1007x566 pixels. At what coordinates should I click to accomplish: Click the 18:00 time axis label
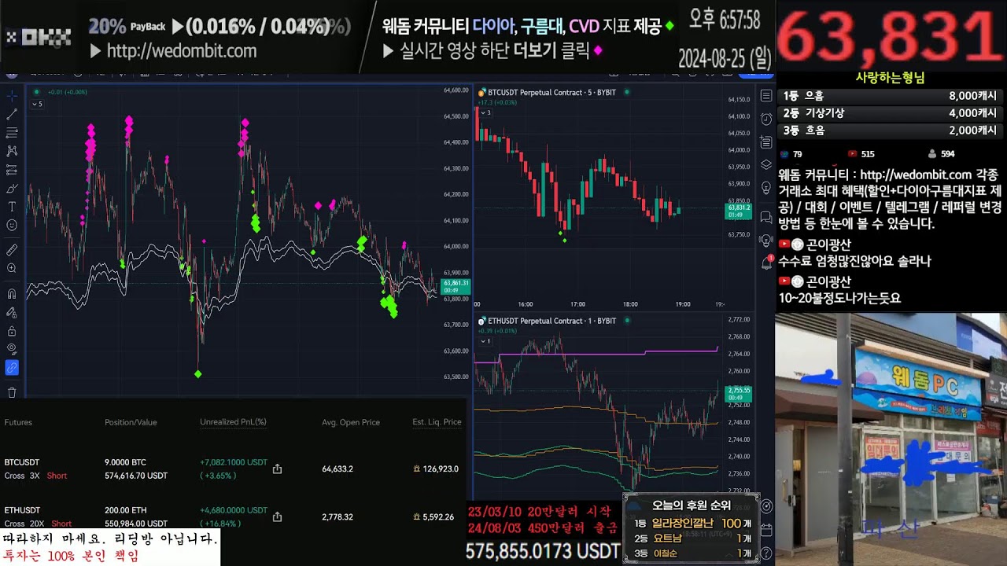(630, 304)
